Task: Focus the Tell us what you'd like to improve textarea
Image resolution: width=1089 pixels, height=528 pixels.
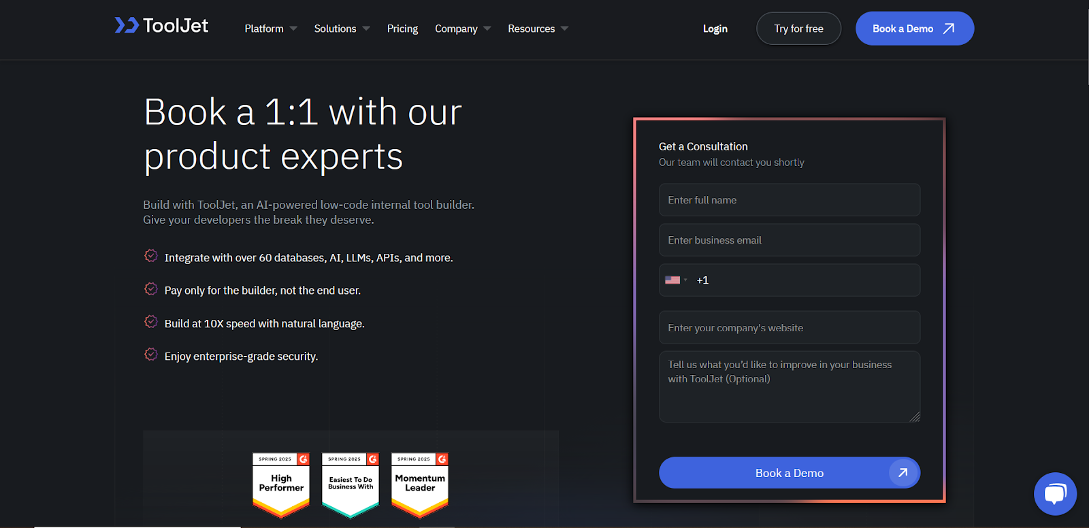Action: 790,386
